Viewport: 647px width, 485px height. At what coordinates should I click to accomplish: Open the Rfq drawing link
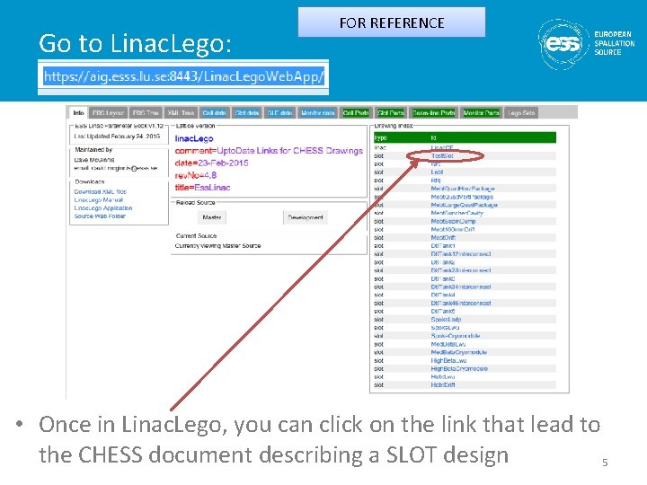point(436,181)
